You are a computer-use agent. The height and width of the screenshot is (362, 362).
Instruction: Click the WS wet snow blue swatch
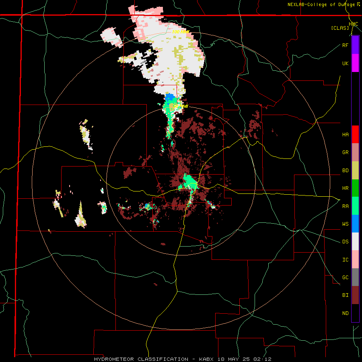(x=355, y=224)
